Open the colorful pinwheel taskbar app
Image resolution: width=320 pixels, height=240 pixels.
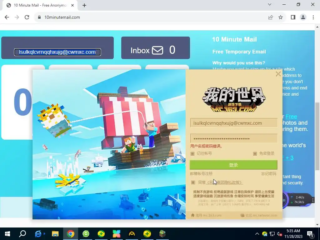[116, 234]
